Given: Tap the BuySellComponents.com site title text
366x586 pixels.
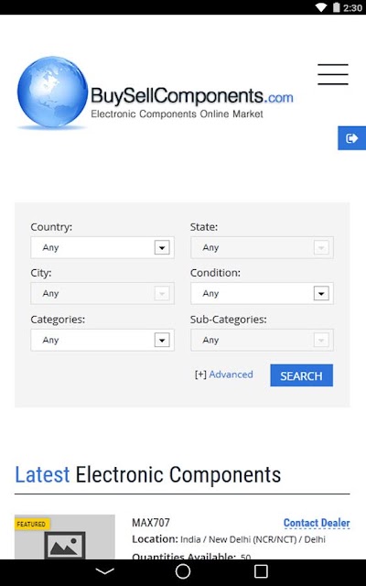Looking at the screenshot, I should pos(192,95).
